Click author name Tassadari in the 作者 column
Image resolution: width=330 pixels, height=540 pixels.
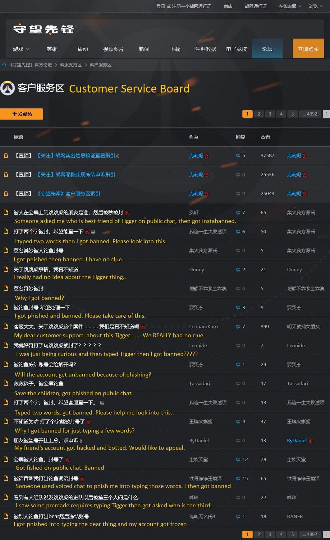point(199,383)
